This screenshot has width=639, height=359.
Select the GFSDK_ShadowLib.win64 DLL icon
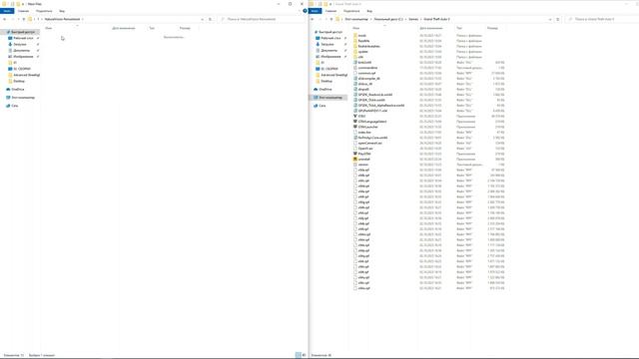click(355, 95)
